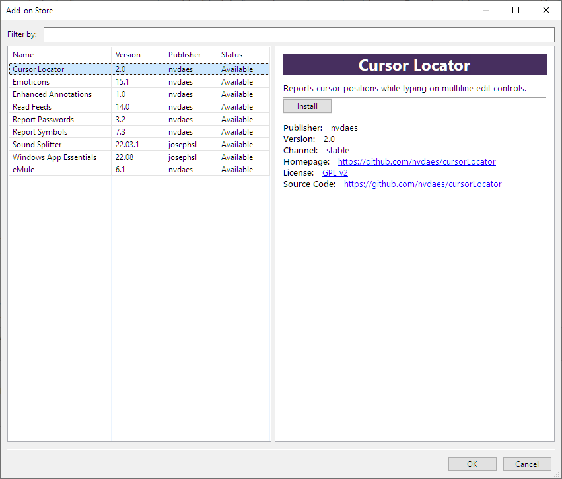
Task: Sort add-ons by Status column header
Action: pyautogui.click(x=243, y=55)
